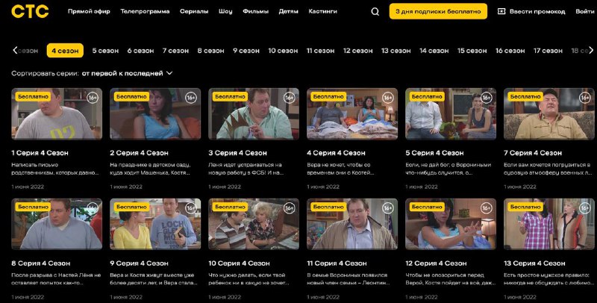Open the 10 Серия 4 Сезон title
The height and width of the screenshot is (303, 597).
[x=239, y=263]
